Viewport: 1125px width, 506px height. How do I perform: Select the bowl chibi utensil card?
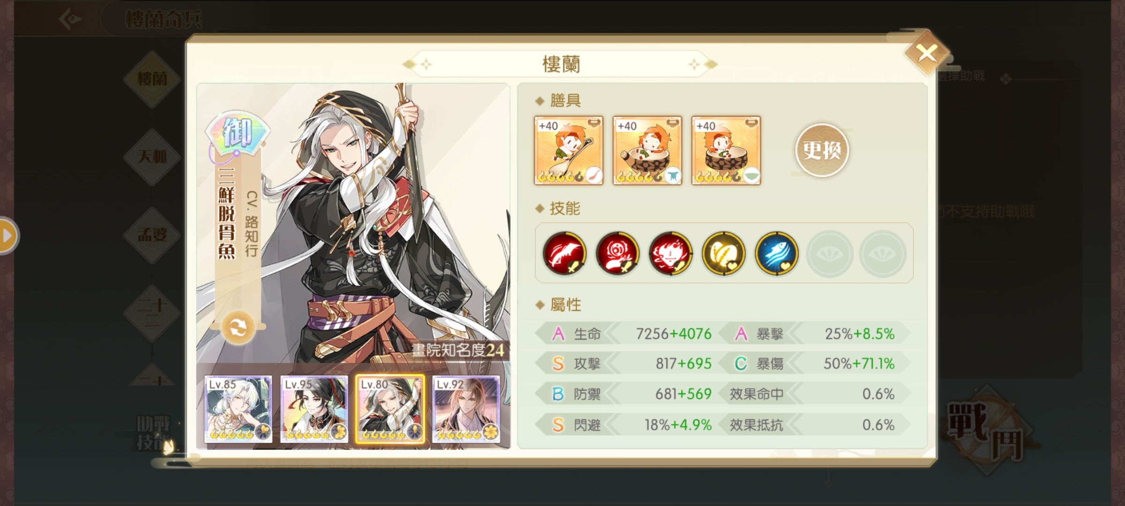pos(726,150)
